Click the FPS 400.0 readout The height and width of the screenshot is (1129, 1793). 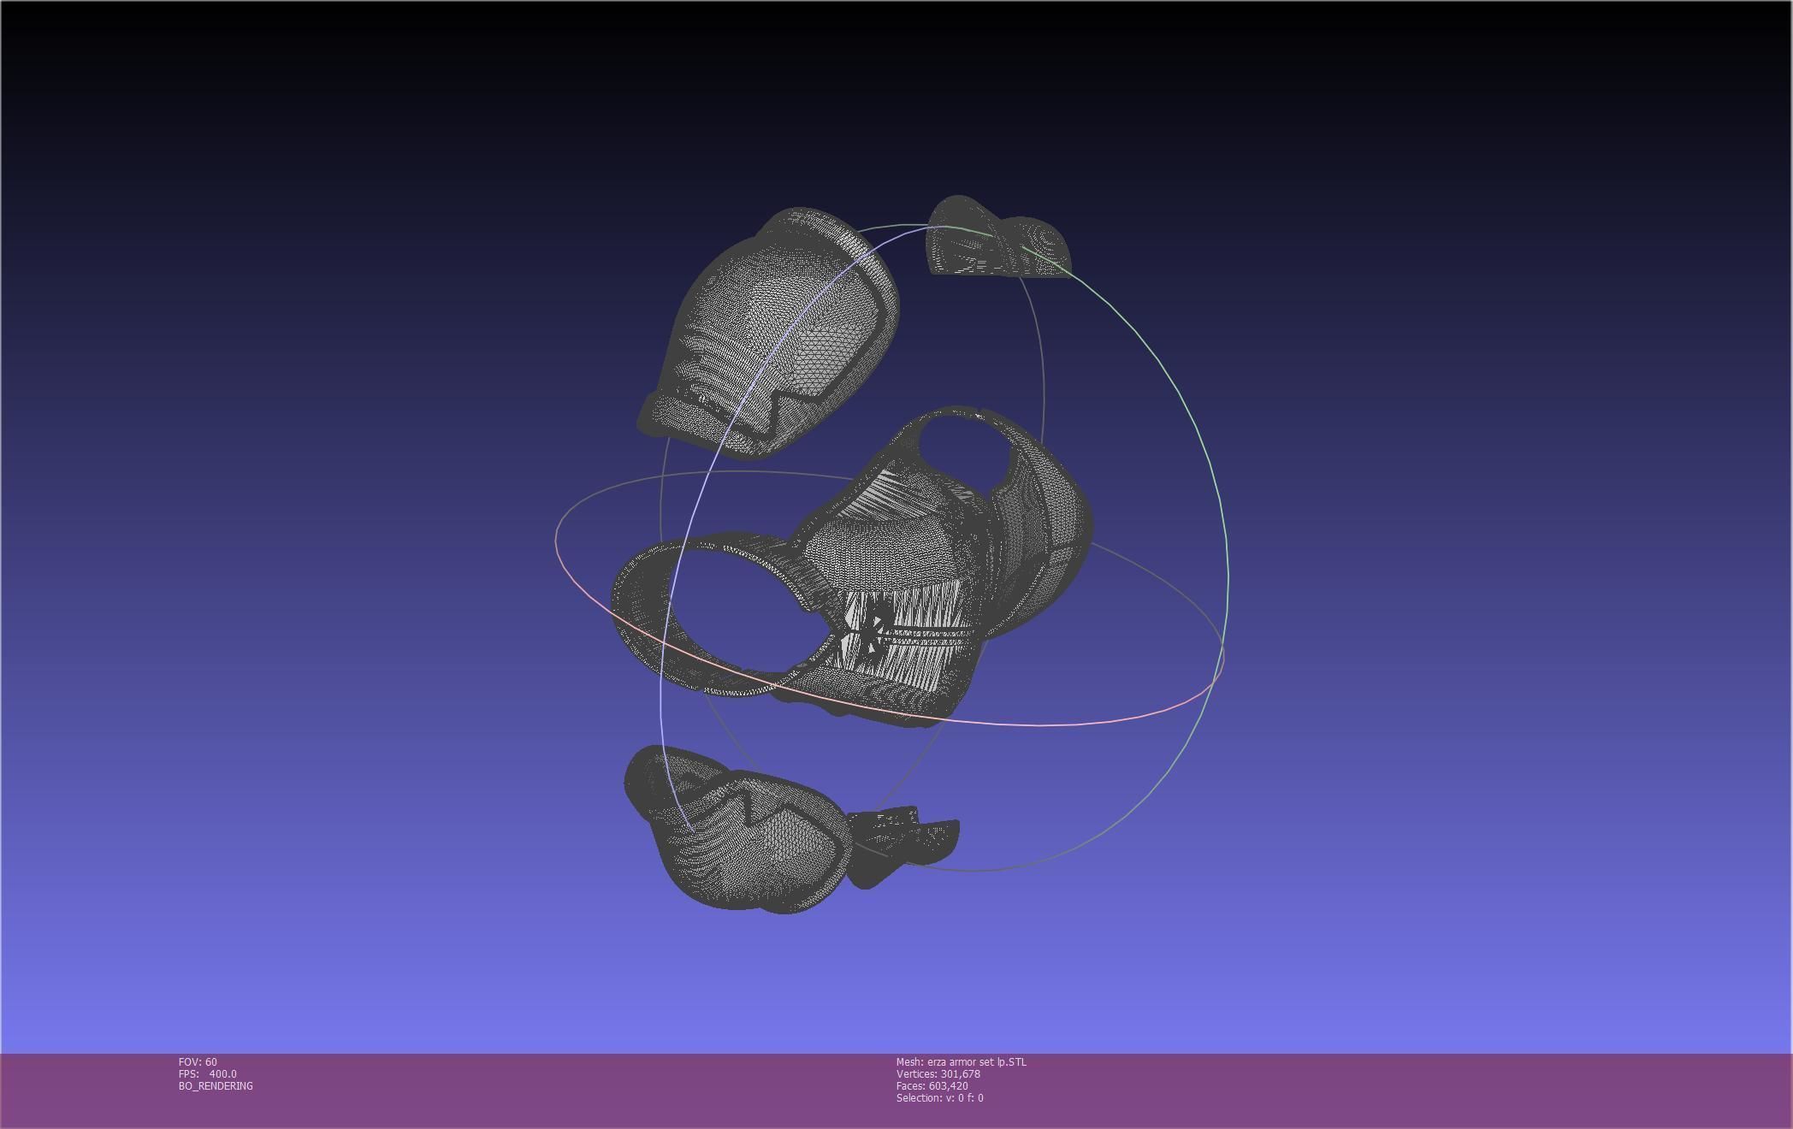point(208,1074)
